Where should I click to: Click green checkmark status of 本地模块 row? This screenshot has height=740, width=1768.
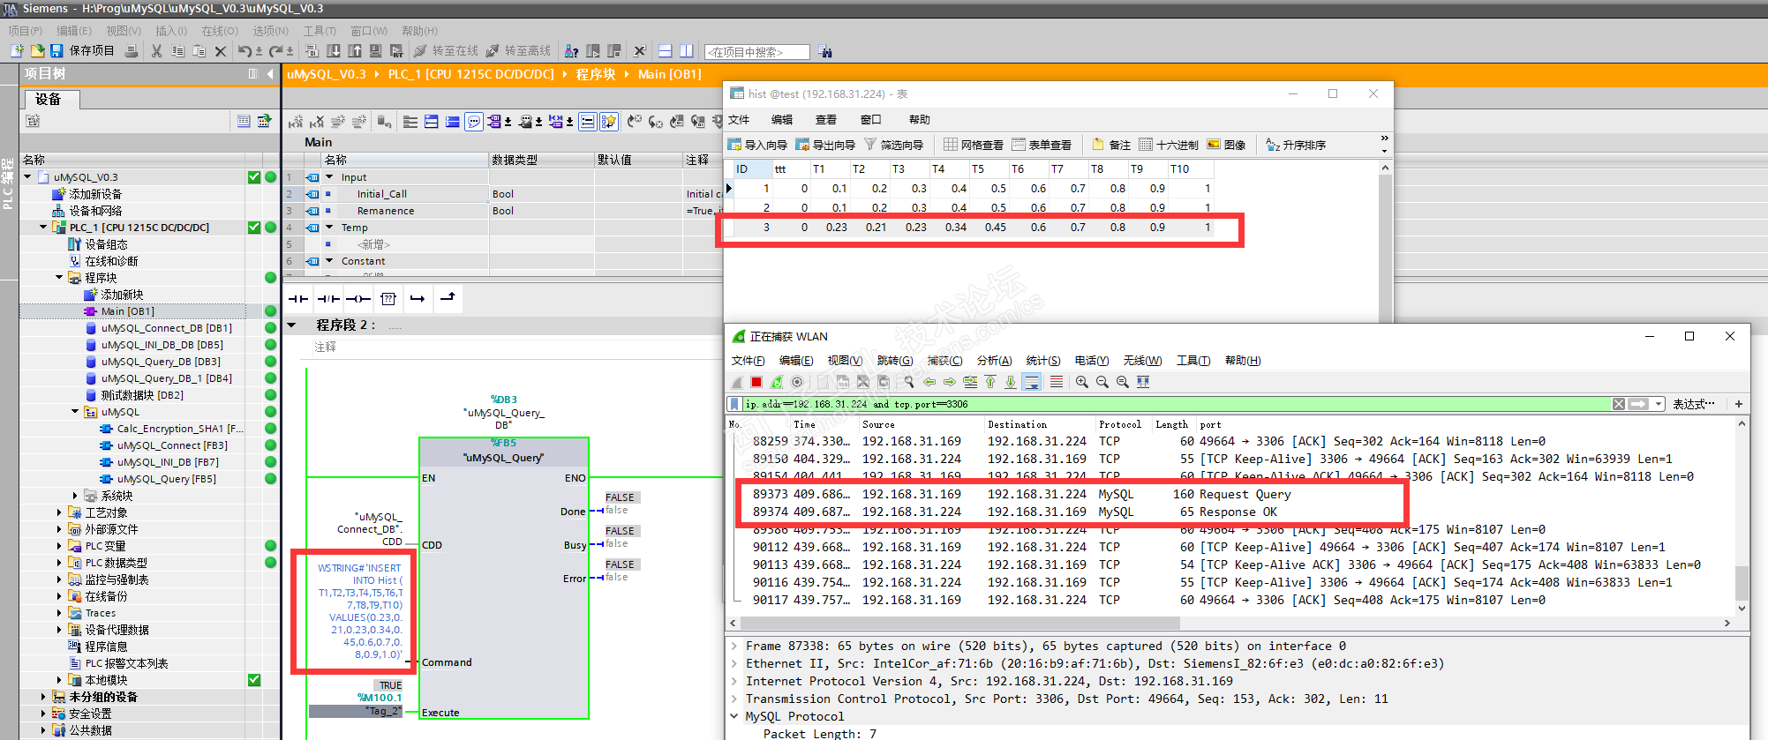(254, 680)
